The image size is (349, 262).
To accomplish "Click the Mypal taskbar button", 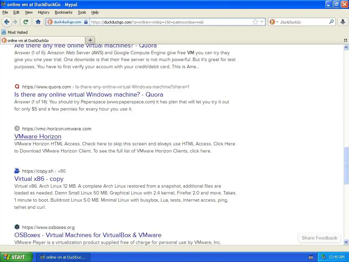I will pyautogui.click(x=63, y=257).
